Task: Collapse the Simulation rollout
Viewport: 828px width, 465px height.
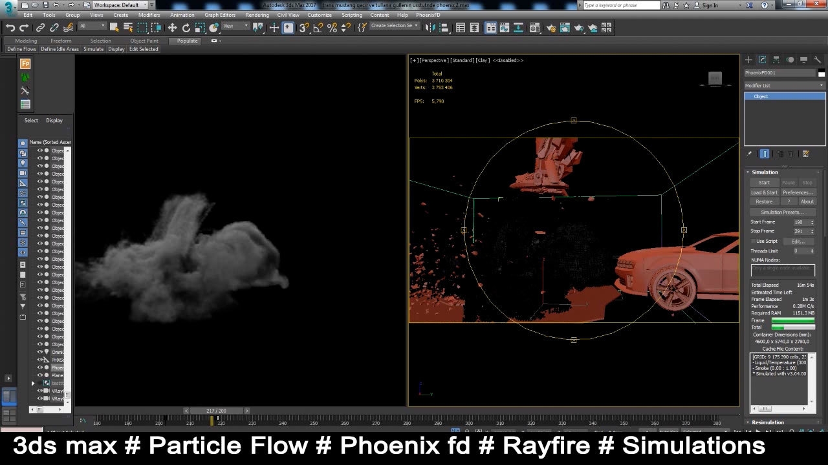Action: (749, 172)
